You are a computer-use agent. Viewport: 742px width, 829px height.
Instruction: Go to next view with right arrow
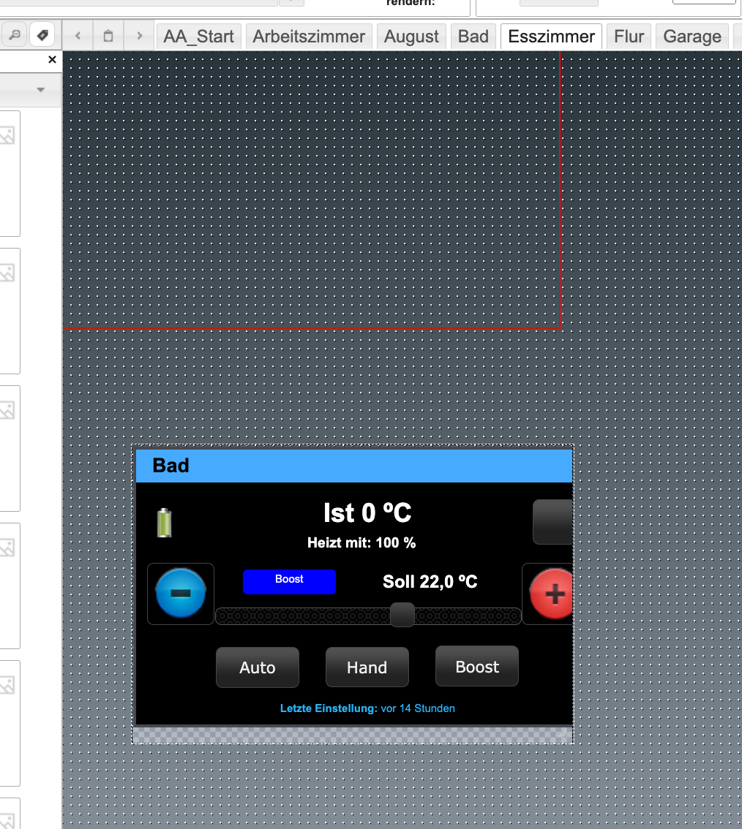click(139, 36)
